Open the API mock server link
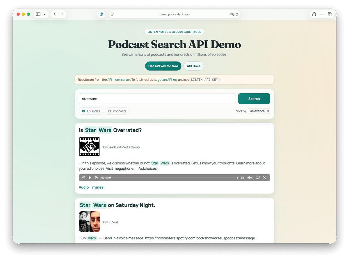 (119, 79)
